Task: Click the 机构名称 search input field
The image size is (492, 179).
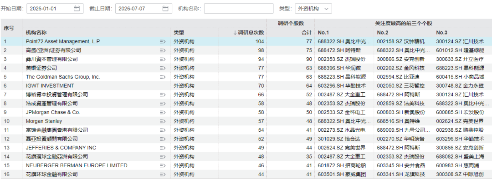Action: click(x=239, y=9)
